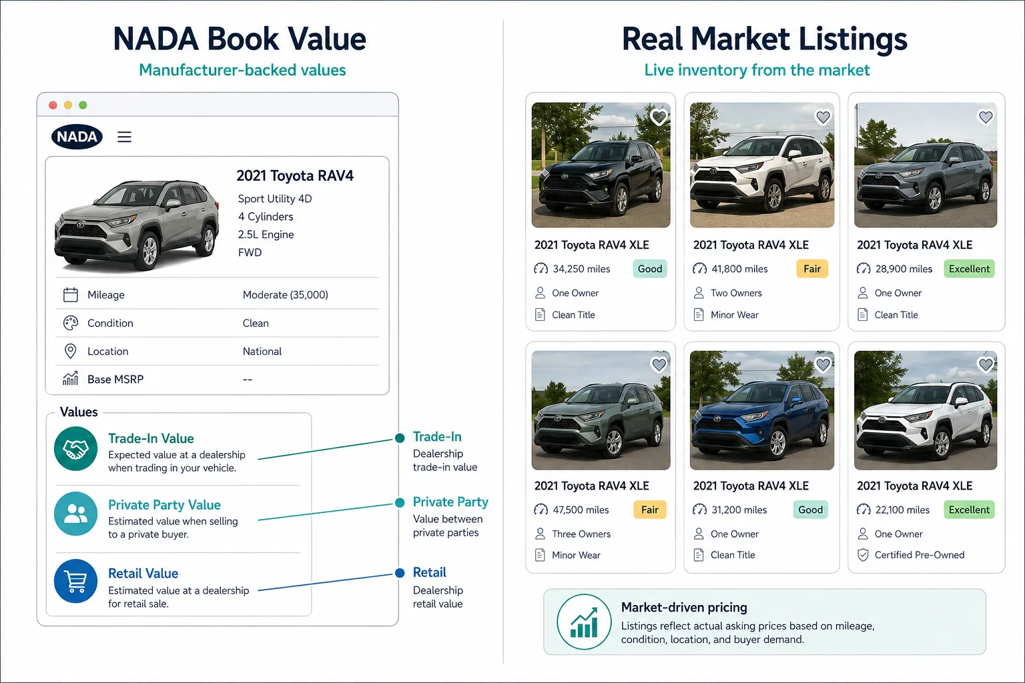
Task: Open the Private Party Value heading link
Action: pyautogui.click(x=164, y=505)
